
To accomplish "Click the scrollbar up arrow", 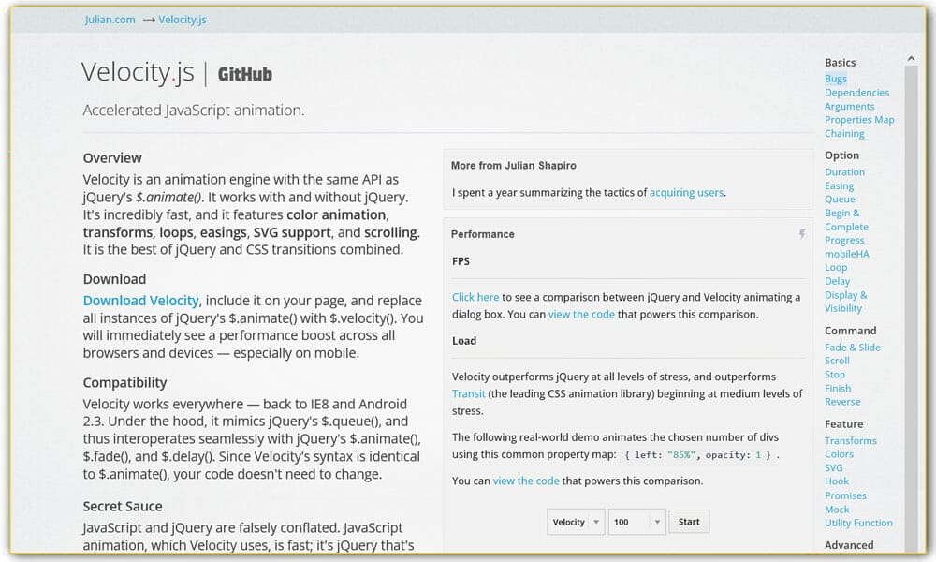I will click(911, 58).
